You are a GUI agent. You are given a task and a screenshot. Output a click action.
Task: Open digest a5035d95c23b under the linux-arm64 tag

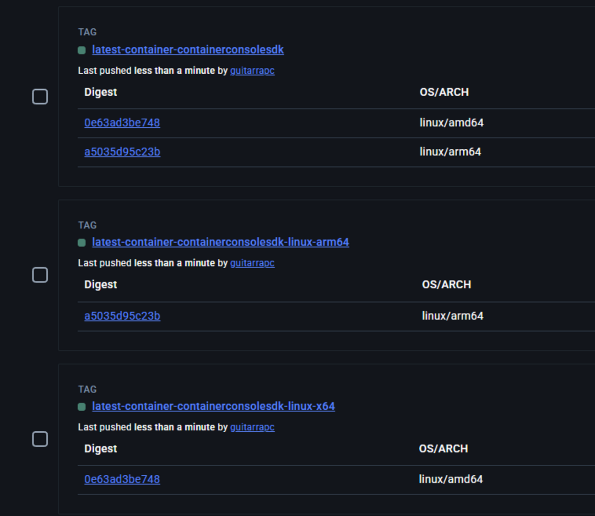pyautogui.click(x=123, y=315)
